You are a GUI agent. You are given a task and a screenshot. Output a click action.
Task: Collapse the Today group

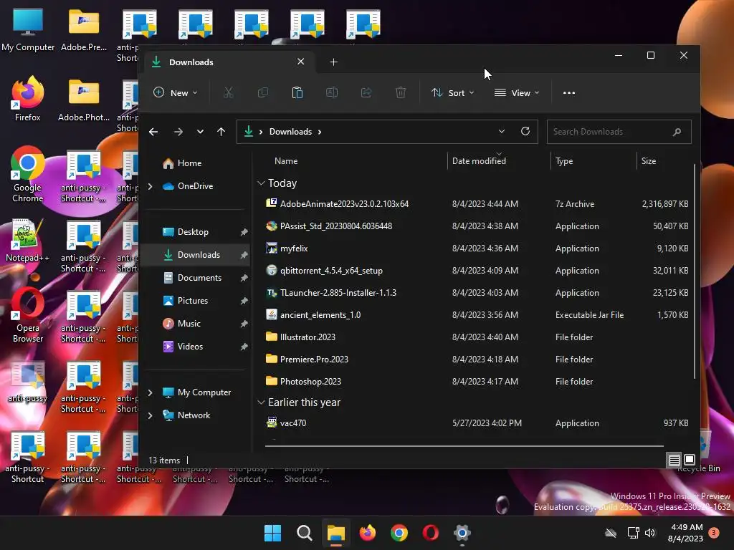pyautogui.click(x=261, y=183)
